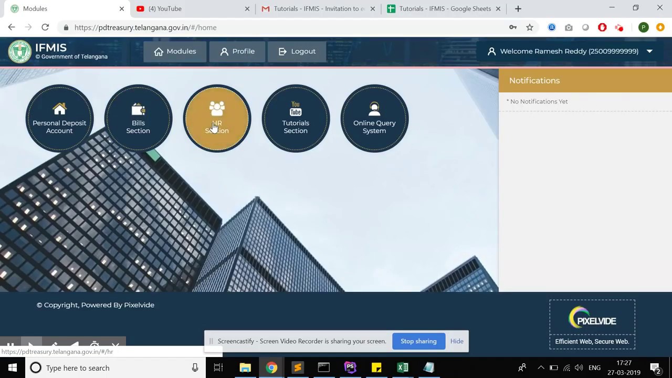
Task: Open the red adblock extension icon
Action: tap(602, 27)
